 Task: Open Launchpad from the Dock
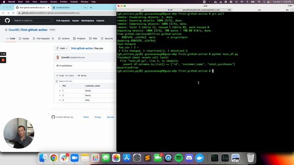95,158
